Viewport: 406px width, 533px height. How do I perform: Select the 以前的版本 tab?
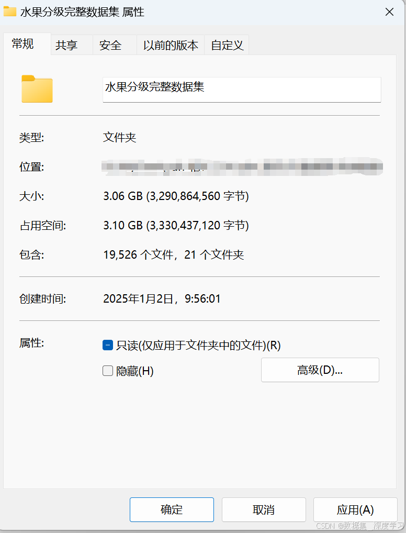click(171, 45)
